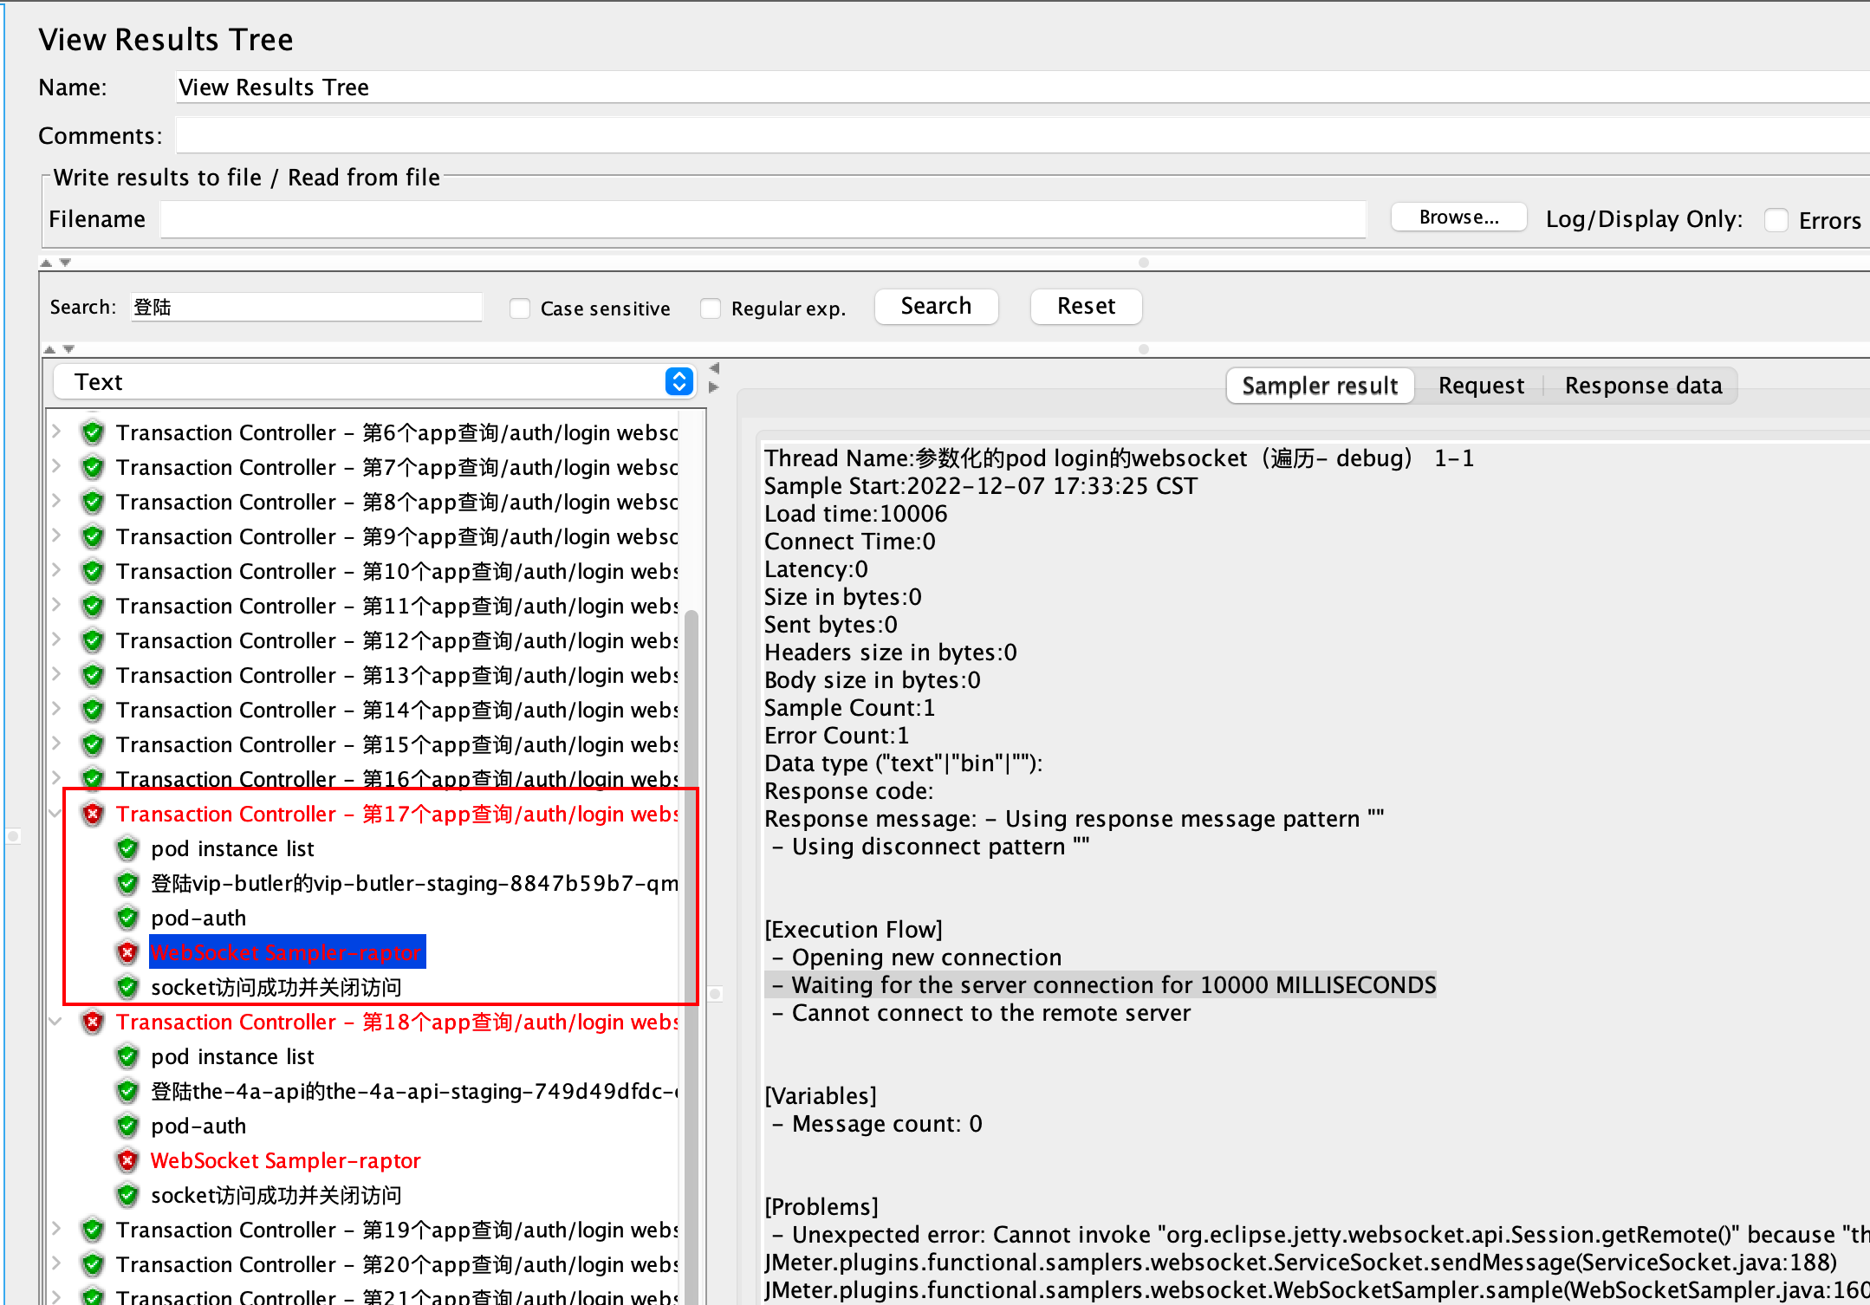Expand the 第10个app Transaction Controller node
The image size is (1870, 1305).
click(x=56, y=571)
